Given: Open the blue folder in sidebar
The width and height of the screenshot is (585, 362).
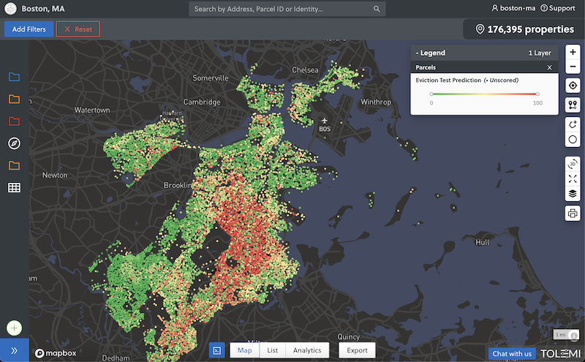Looking at the screenshot, I should 14,78.
